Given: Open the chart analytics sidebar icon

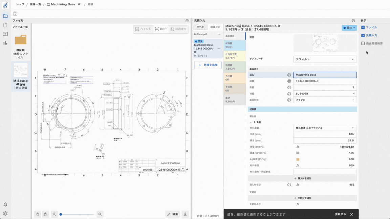Looking at the screenshot, I should coord(5,43).
